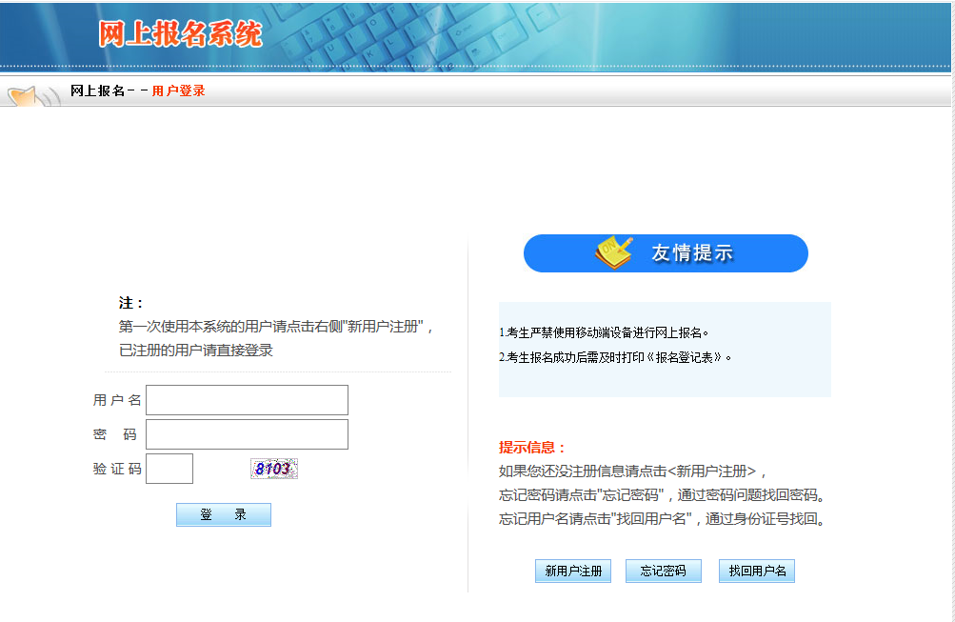Click the 密码 field label
Image resolution: width=955 pixels, height=622 pixels.
(116, 434)
